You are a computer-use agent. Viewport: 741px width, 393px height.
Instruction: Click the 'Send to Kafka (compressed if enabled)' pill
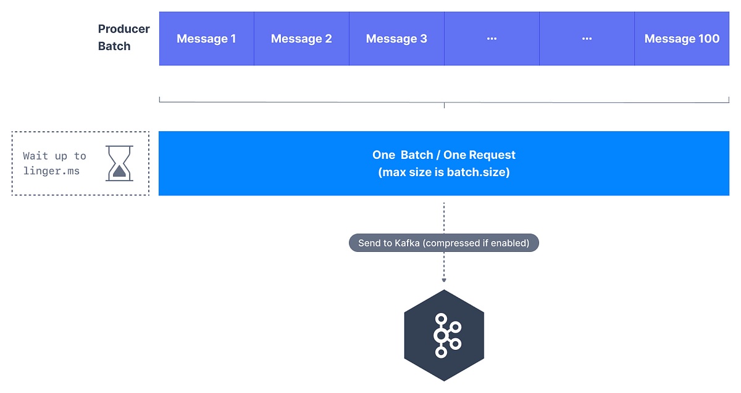444,243
